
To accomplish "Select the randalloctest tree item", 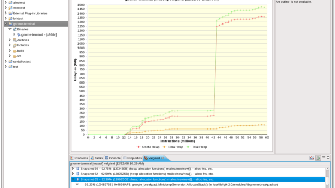I will click(22, 62).
